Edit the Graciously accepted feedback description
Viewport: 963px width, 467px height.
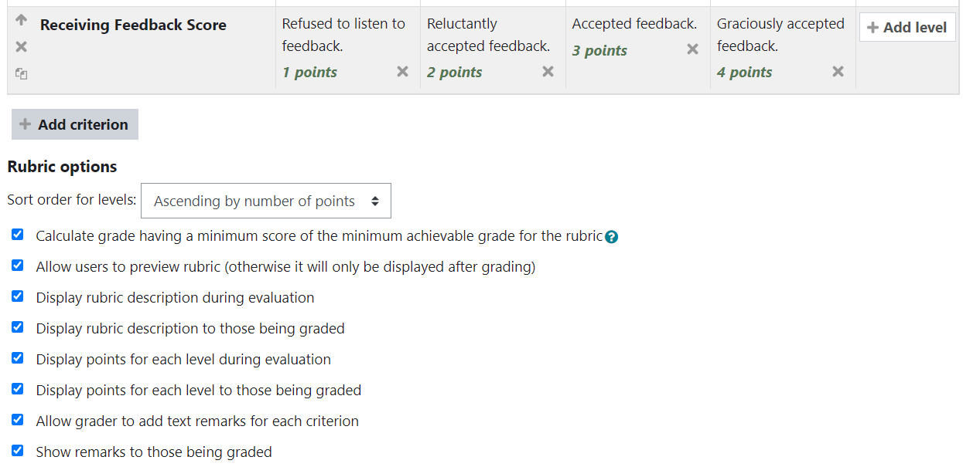(x=780, y=35)
